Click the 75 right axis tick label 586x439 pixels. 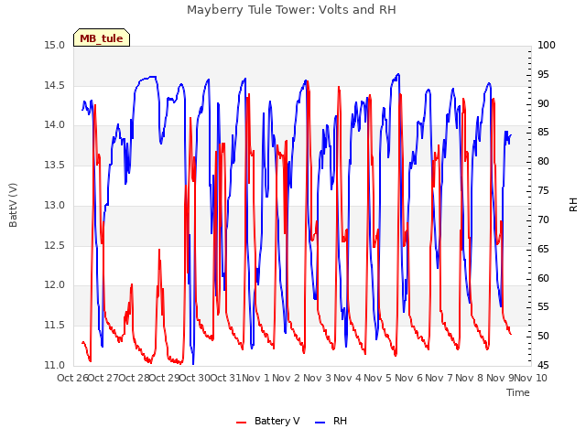tap(543, 190)
